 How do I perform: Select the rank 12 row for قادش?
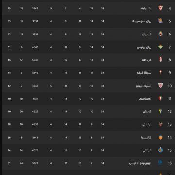88,111
